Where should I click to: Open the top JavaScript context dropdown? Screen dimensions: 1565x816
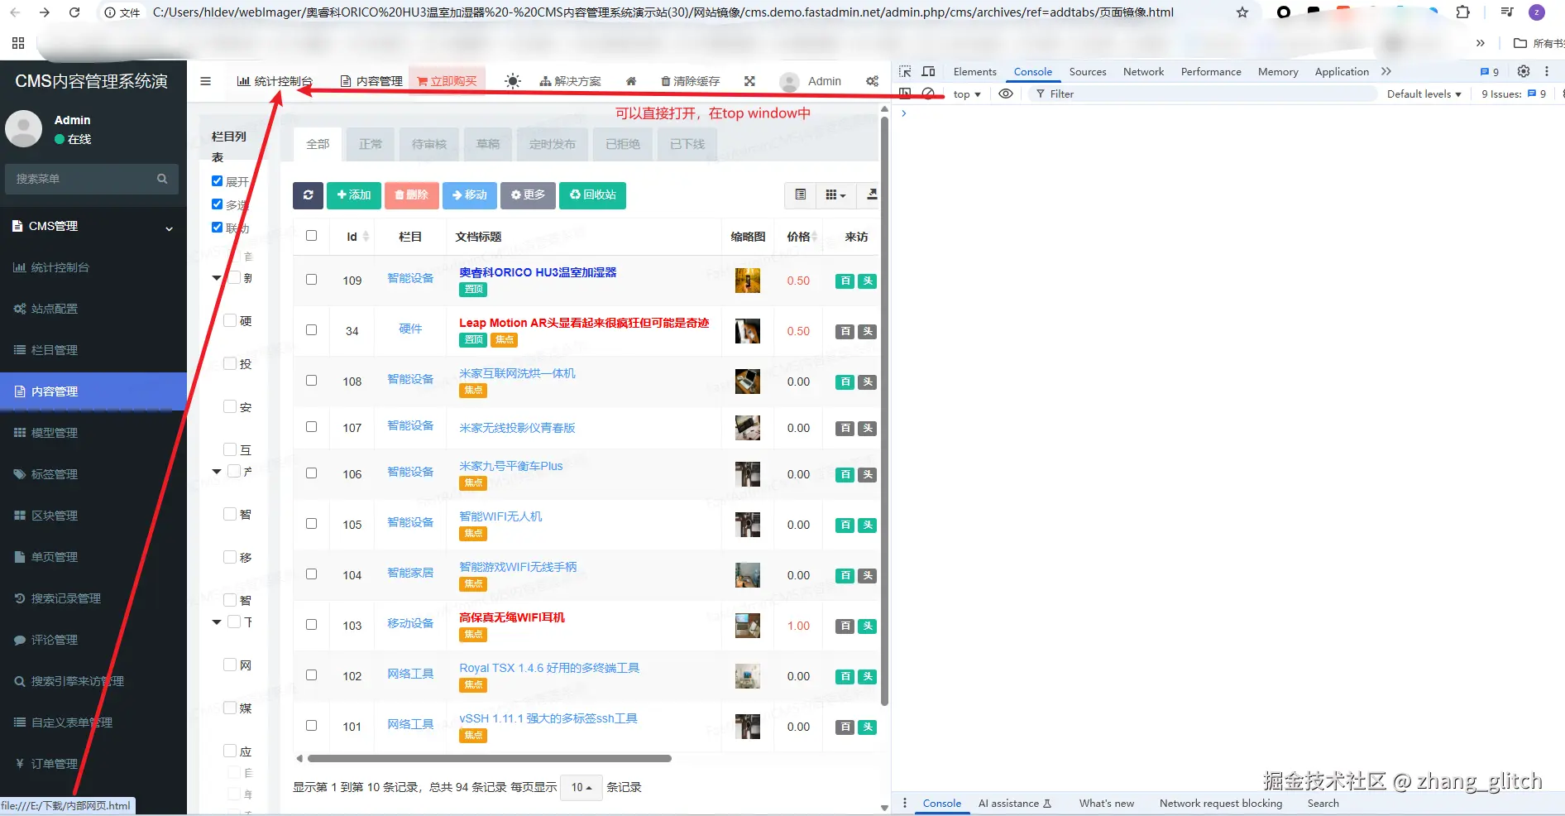[x=966, y=94]
